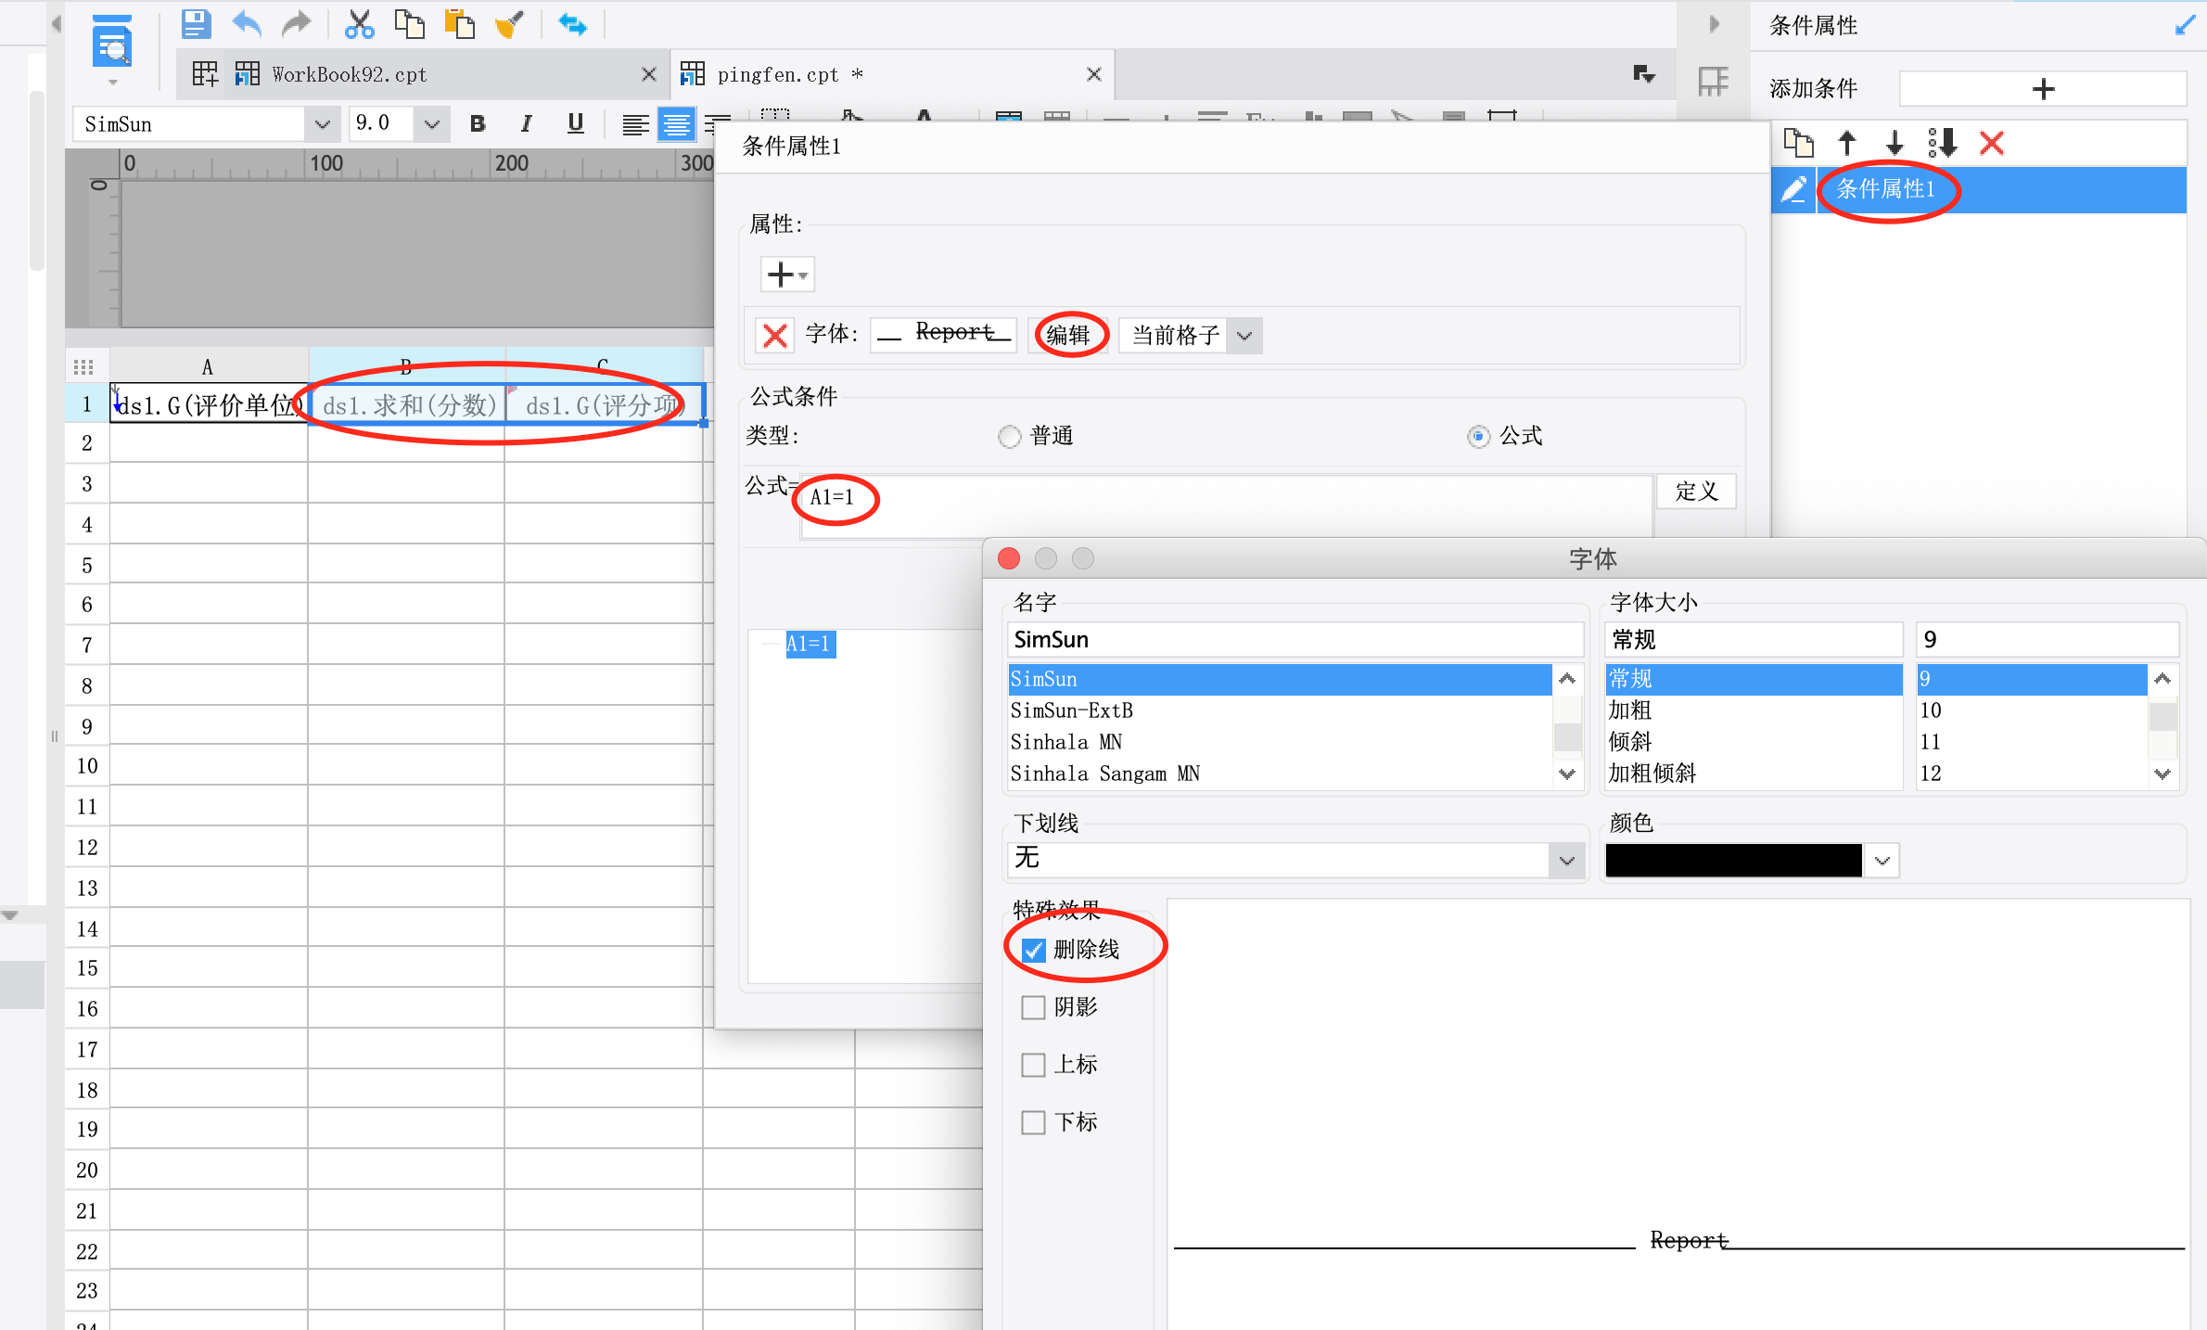The width and height of the screenshot is (2207, 1330).
Task: Open the 颜色 color dropdown arrow
Action: point(1882,860)
